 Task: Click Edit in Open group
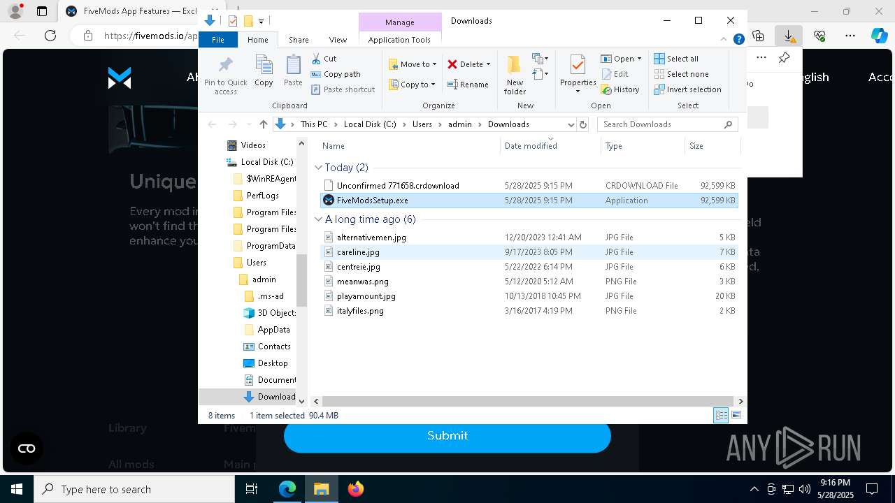click(x=615, y=74)
